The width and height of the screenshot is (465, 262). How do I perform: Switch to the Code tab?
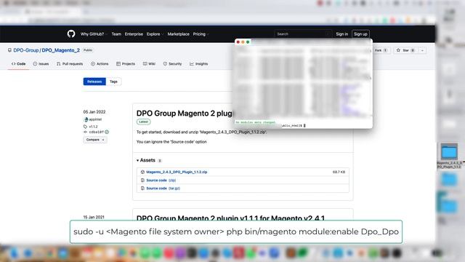click(x=18, y=64)
